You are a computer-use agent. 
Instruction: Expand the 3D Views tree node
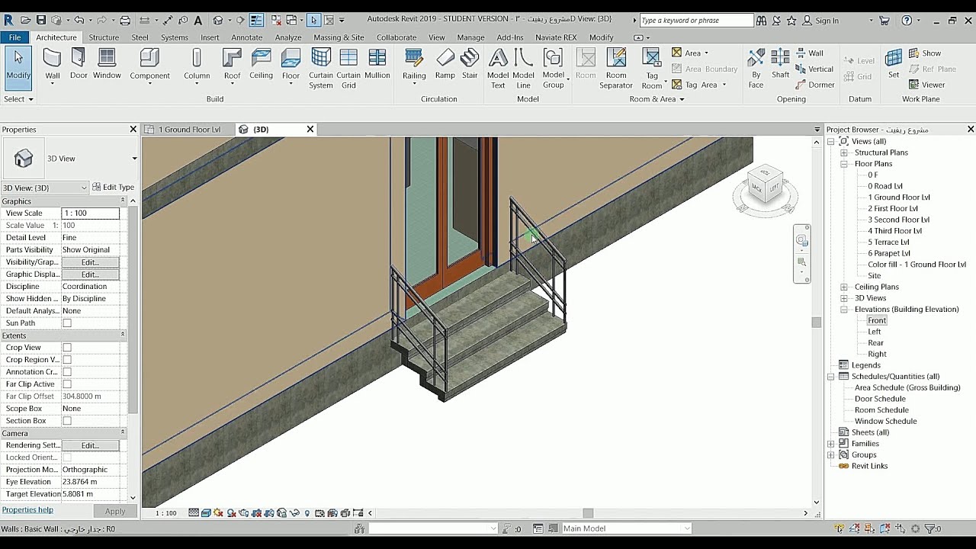click(x=844, y=298)
